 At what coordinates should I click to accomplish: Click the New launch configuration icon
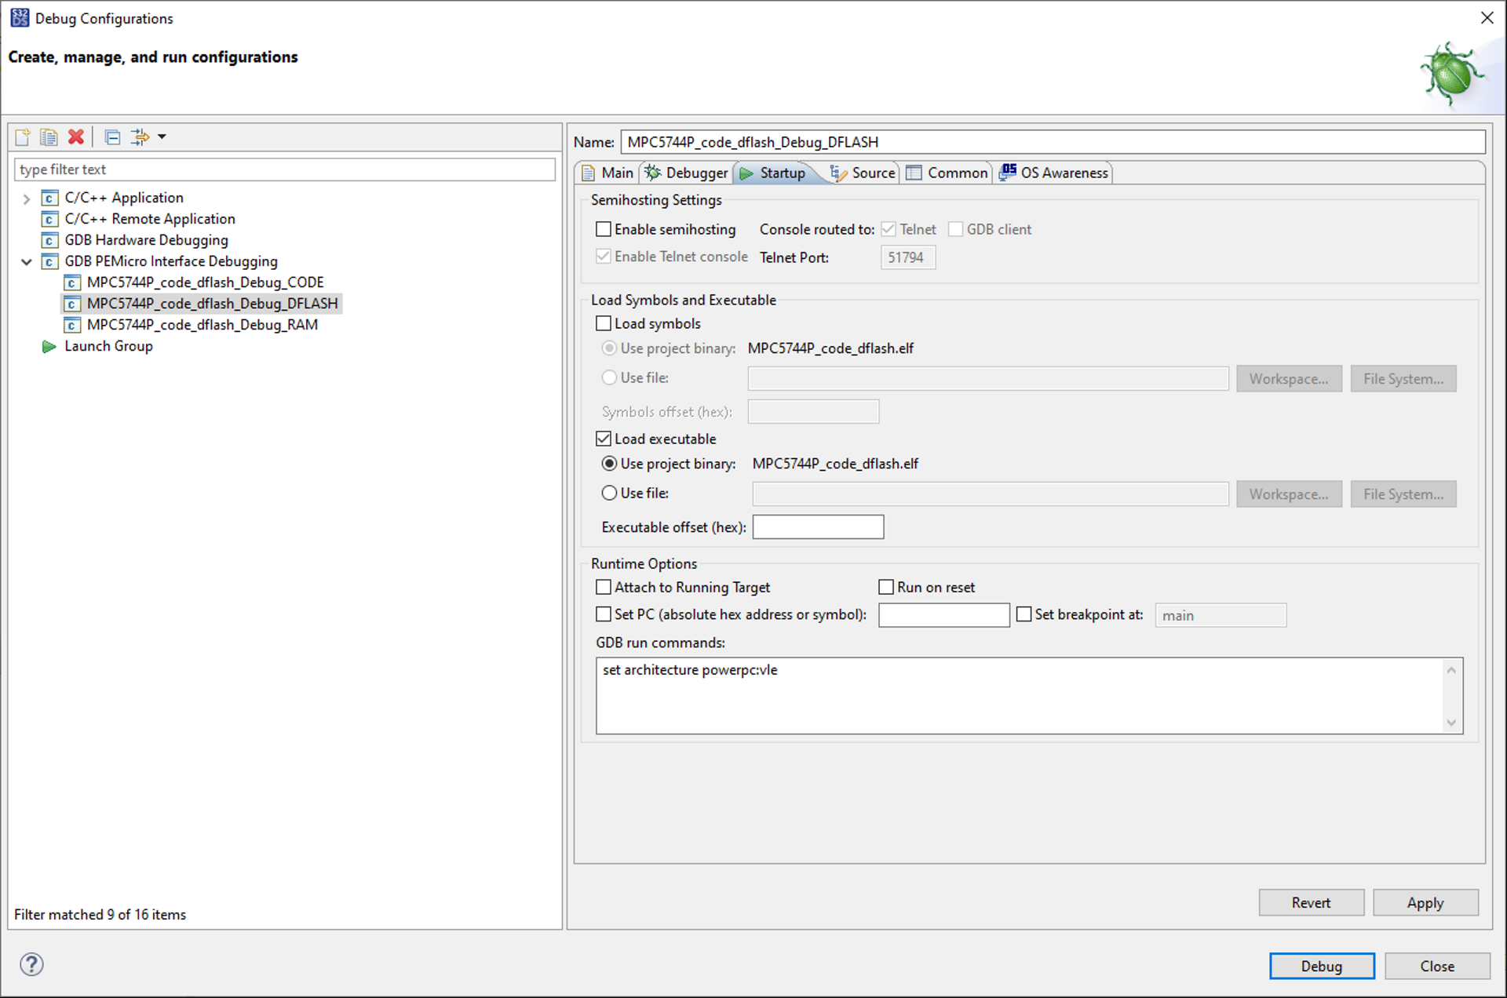pyautogui.click(x=23, y=137)
